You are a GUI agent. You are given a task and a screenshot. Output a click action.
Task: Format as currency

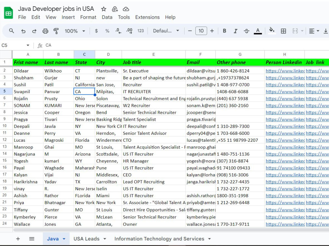pyautogui.click(x=96, y=31)
